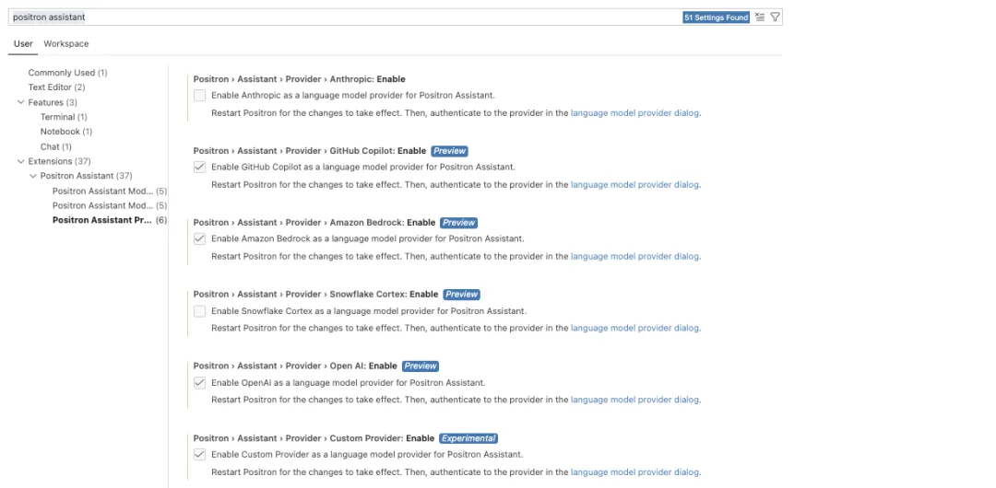Viewport: 996px width, 488px height.
Task: Open language model provider dialog link under Snowflake Cortex
Action: pos(634,329)
